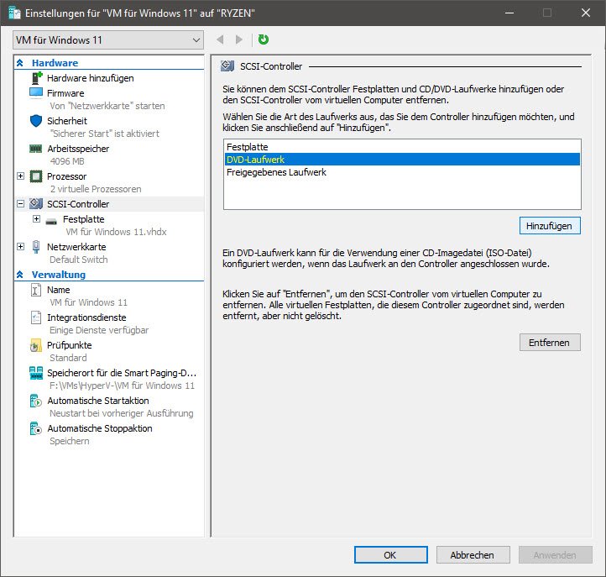
Task: Select Freigegebenes Laufwerk in the list
Action: 276,172
